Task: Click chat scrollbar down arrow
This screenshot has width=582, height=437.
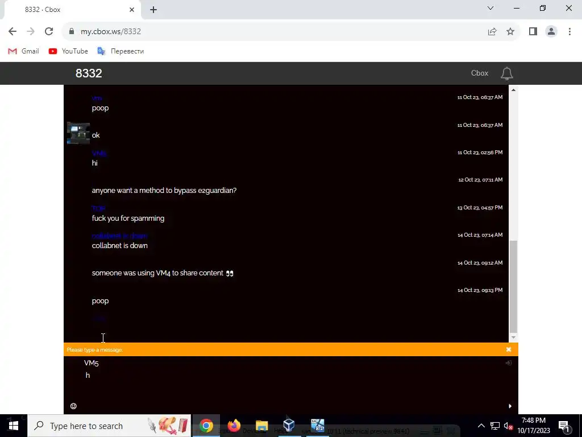Action: [x=513, y=337]
